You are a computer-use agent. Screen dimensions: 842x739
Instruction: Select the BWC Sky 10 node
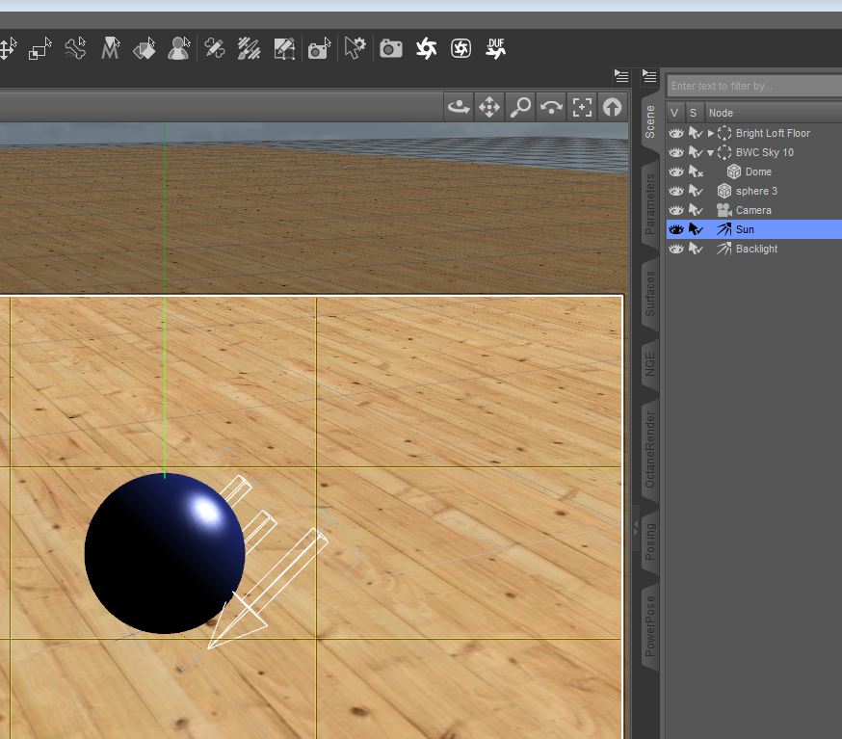click(x=765, y=152)
